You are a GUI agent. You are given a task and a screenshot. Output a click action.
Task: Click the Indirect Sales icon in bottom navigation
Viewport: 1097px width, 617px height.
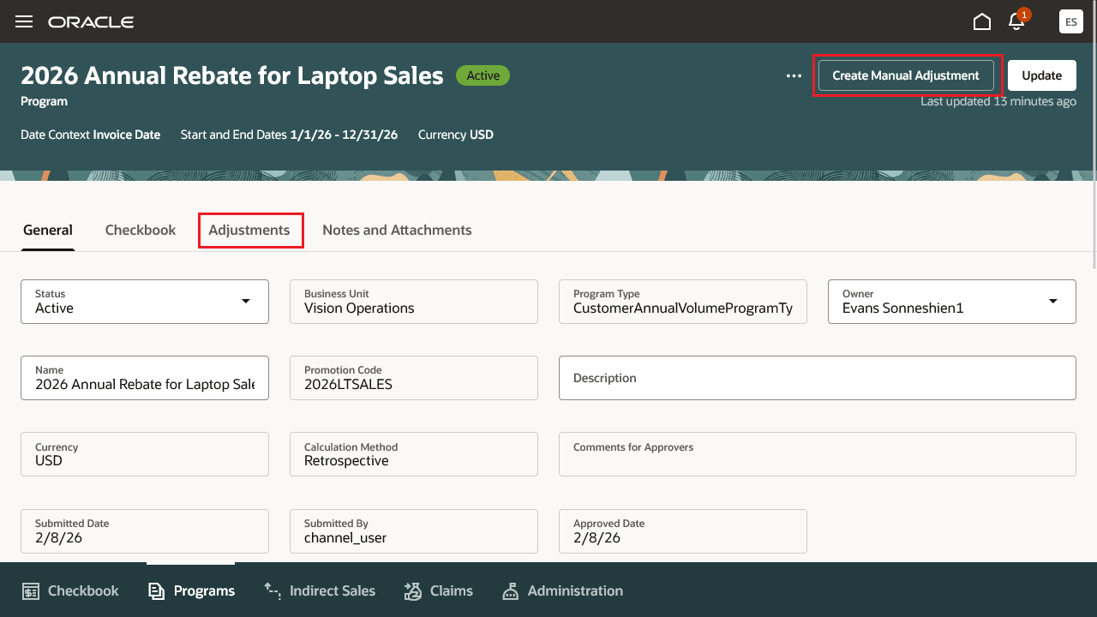(273, 590)
